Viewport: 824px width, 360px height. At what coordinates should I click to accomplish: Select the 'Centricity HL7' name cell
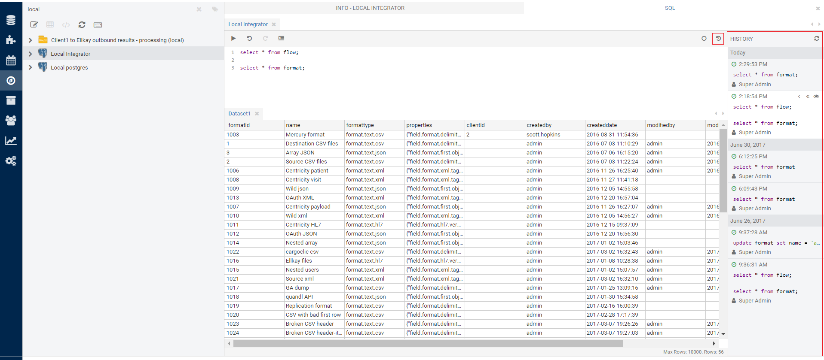[x=314, y=225]
